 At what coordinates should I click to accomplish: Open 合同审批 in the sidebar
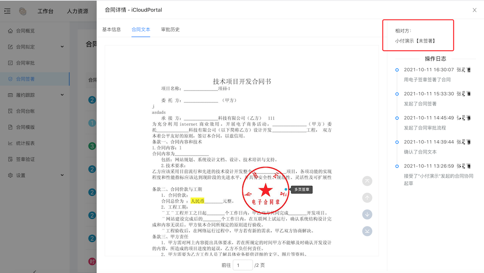(25, 63)
